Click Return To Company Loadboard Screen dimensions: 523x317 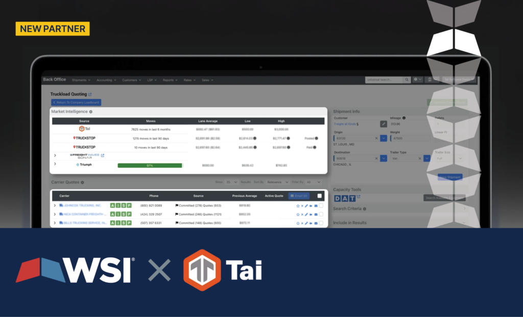point(76,103)
